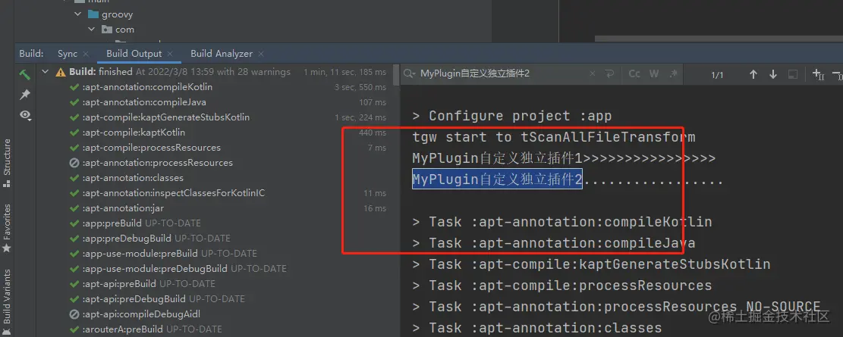The height and width of the screenshot is (337, 843).
Task: Switch to the Sync tab
Action: 68,54
